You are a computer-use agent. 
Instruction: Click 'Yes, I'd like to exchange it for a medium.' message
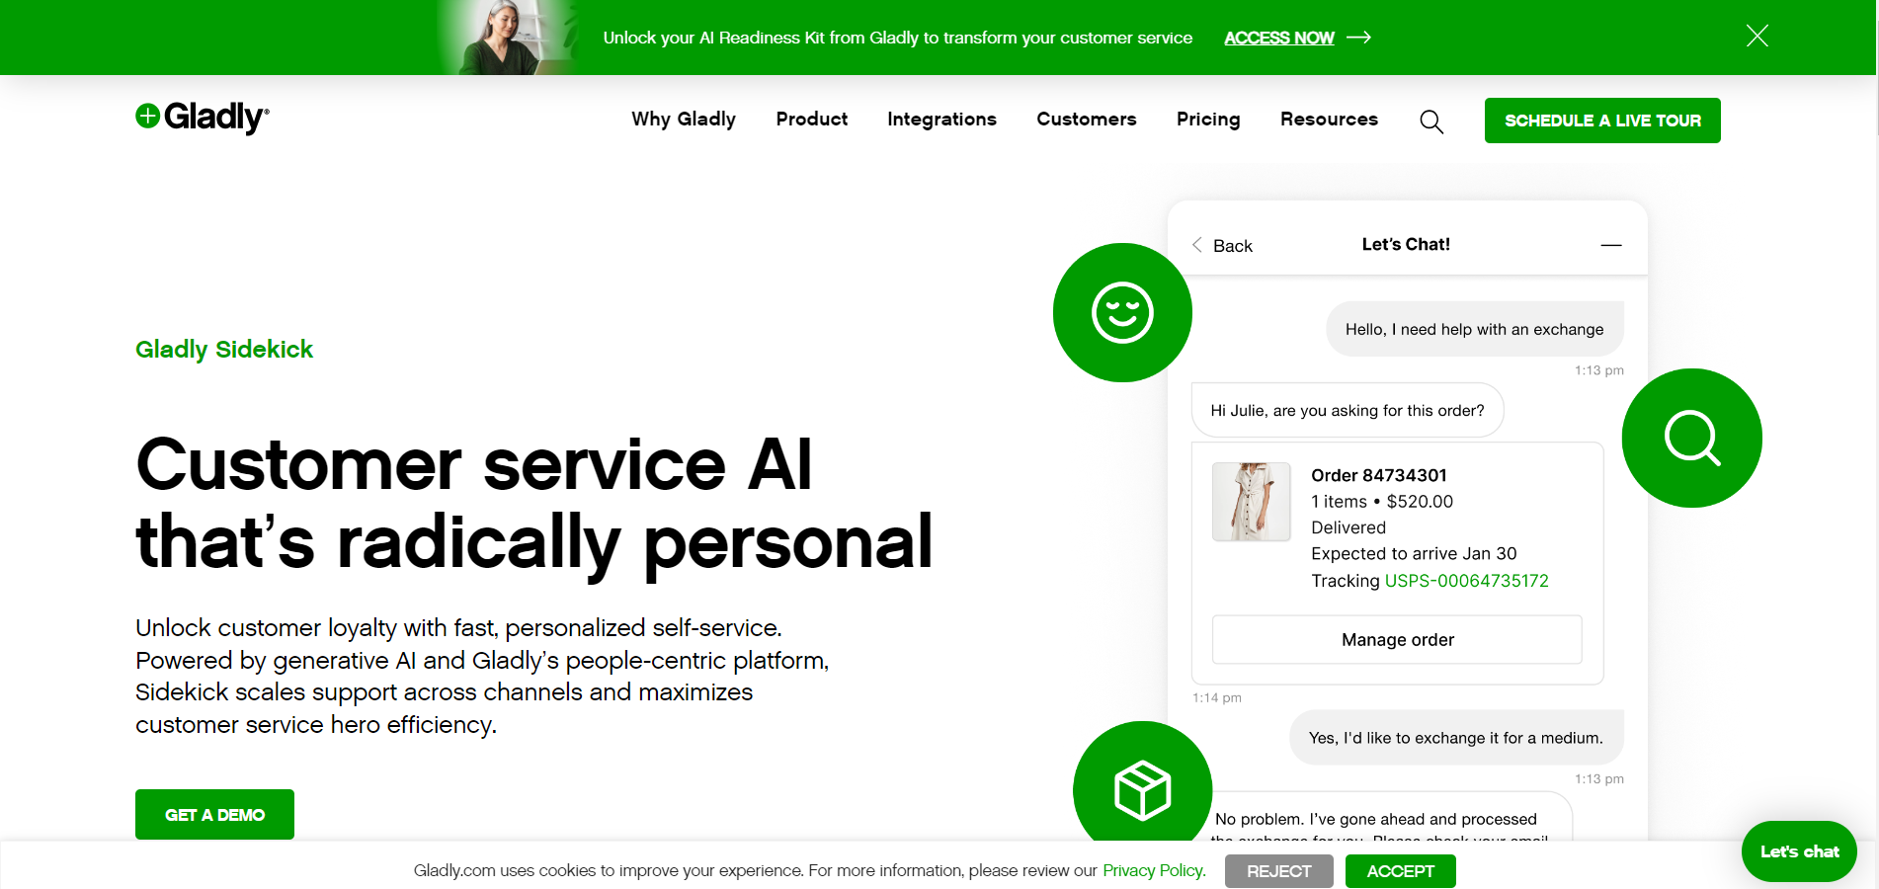pos(1456,738)
